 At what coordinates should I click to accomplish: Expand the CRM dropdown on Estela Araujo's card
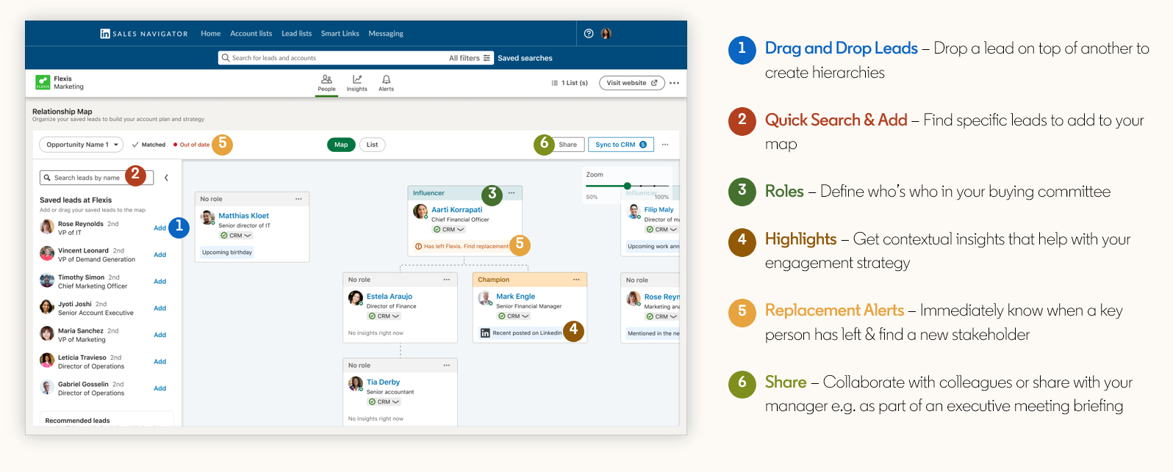click(384, 316)
